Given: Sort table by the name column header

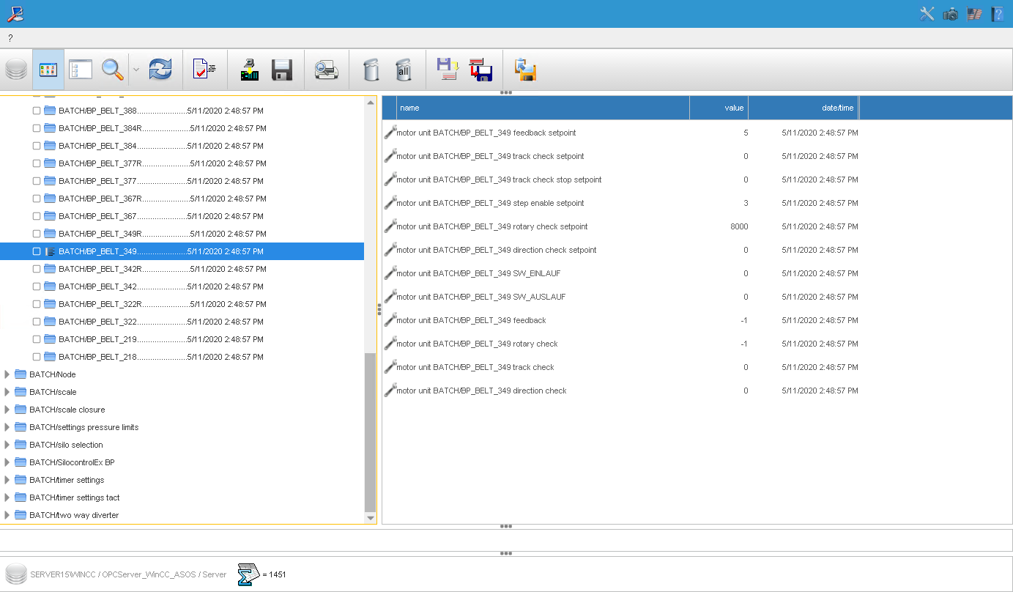Looking at the screenshot, I should (543, 108).
